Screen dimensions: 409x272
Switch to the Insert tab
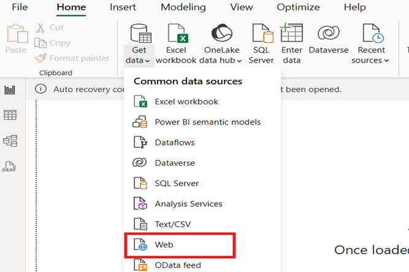pyautogui.click(x=123, y=7)
